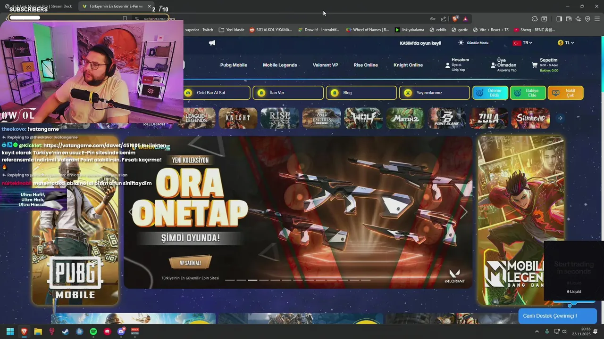Viewport: 604px width, 339px height.
Task: Open 'superior - Twitch' bookmark
Action: (x=199, y=30)
